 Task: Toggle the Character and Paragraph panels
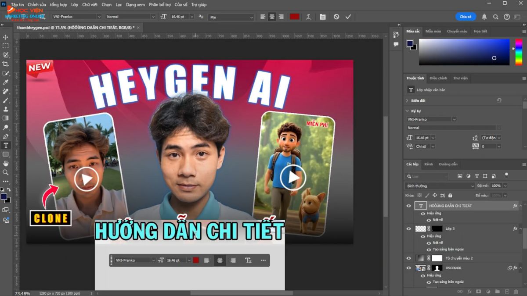point(323,17)
